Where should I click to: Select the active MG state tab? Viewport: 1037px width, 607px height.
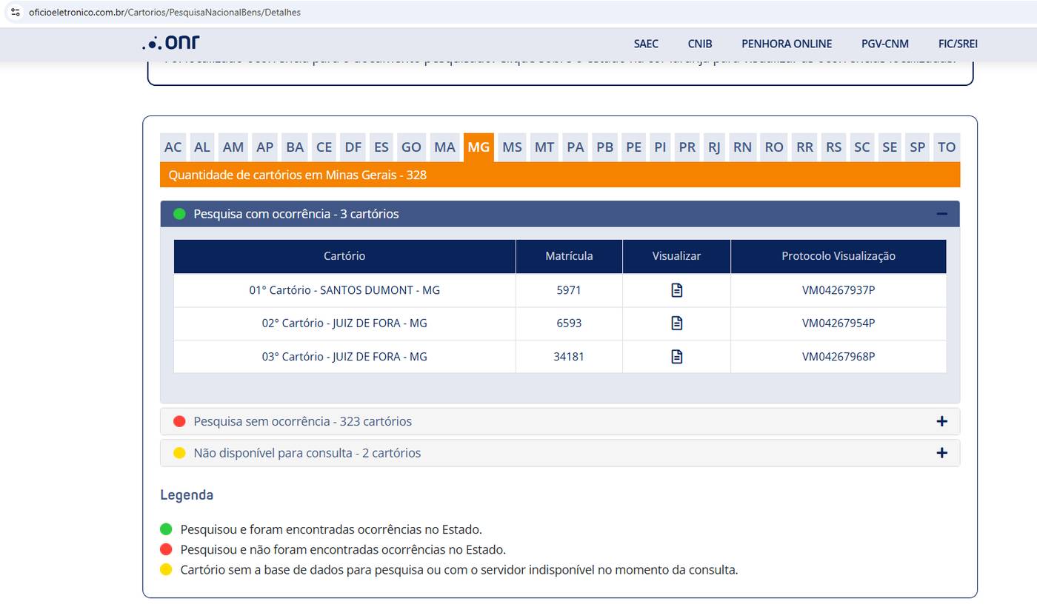click(x=479, y=147)
